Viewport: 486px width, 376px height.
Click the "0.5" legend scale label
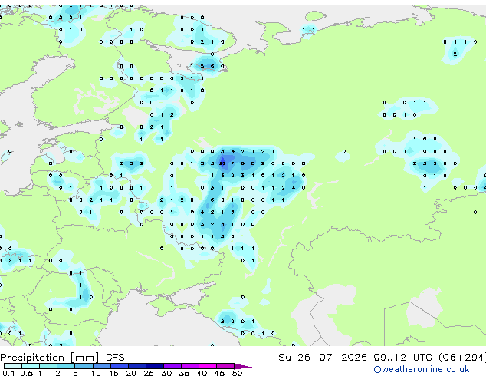click(x=27, y=373)
